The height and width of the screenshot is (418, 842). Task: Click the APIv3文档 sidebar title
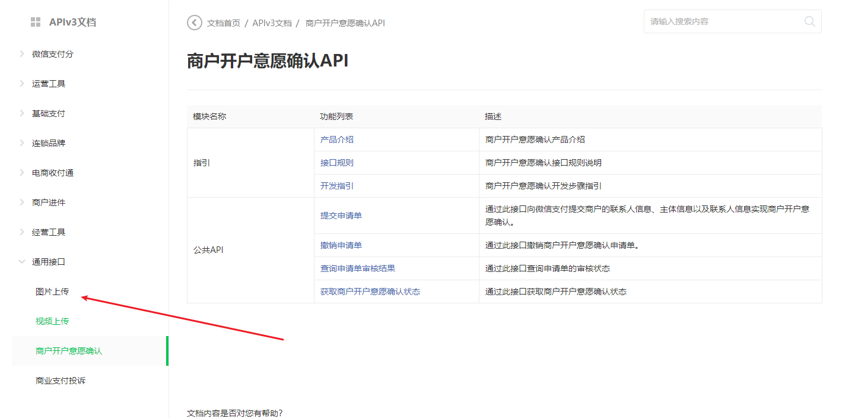point(72,23)
